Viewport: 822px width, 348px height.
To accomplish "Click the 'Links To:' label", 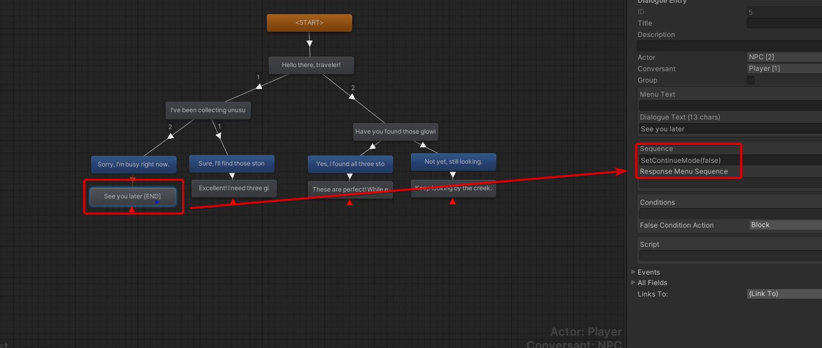I will [x=653, y=294].
